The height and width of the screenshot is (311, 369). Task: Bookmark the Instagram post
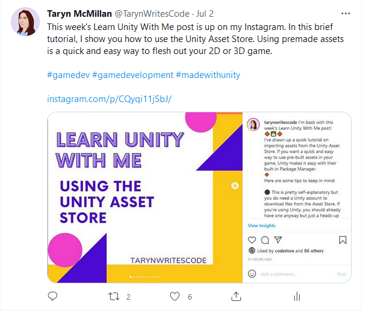(343, 240)
